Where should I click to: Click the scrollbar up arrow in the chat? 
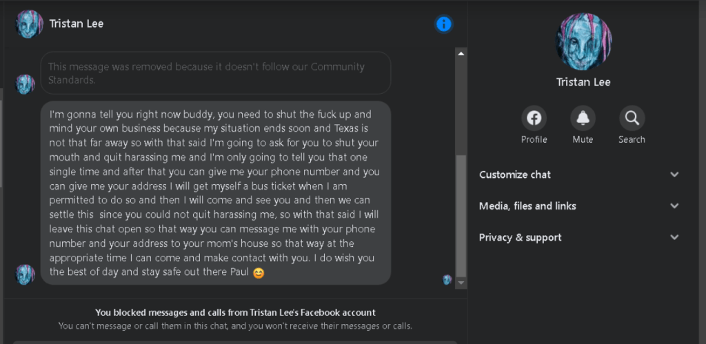pyautogui.click(x=461, y=53)
